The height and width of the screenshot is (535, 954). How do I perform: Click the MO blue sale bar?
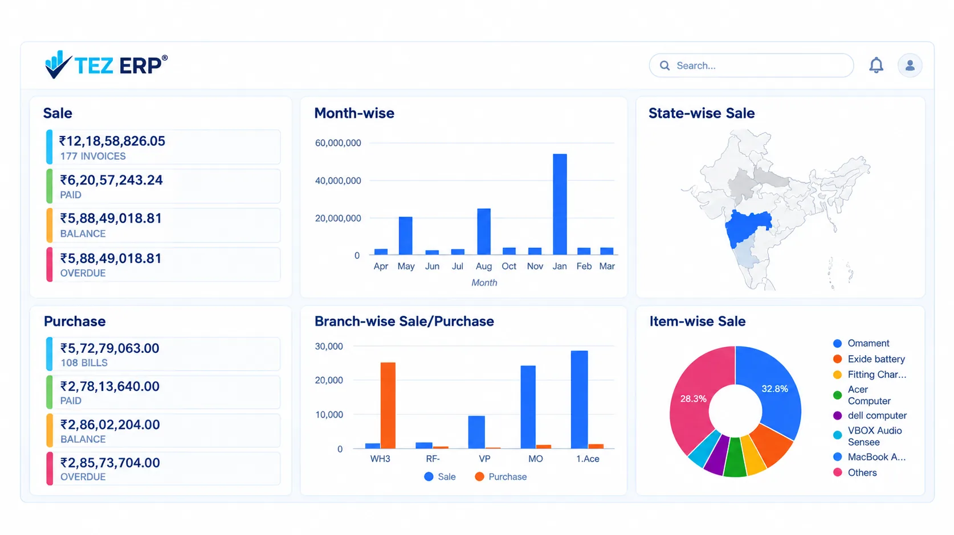[x=528, y=407]
